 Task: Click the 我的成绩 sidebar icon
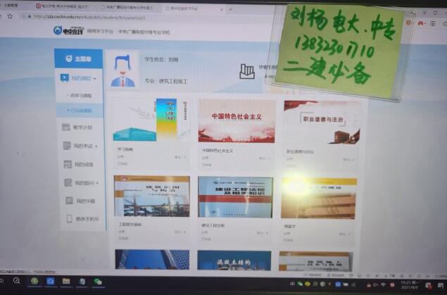67,165
